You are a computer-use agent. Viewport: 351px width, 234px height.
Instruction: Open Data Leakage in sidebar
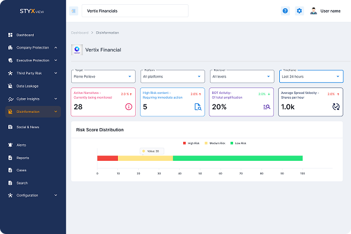point(33,86)
